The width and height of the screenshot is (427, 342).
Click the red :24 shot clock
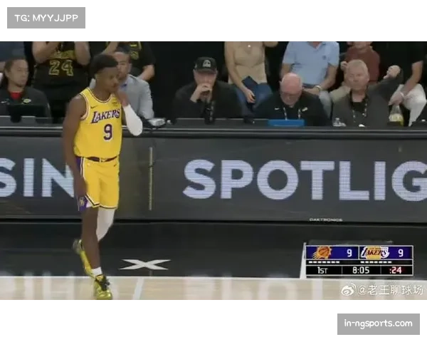coord(396,270)
